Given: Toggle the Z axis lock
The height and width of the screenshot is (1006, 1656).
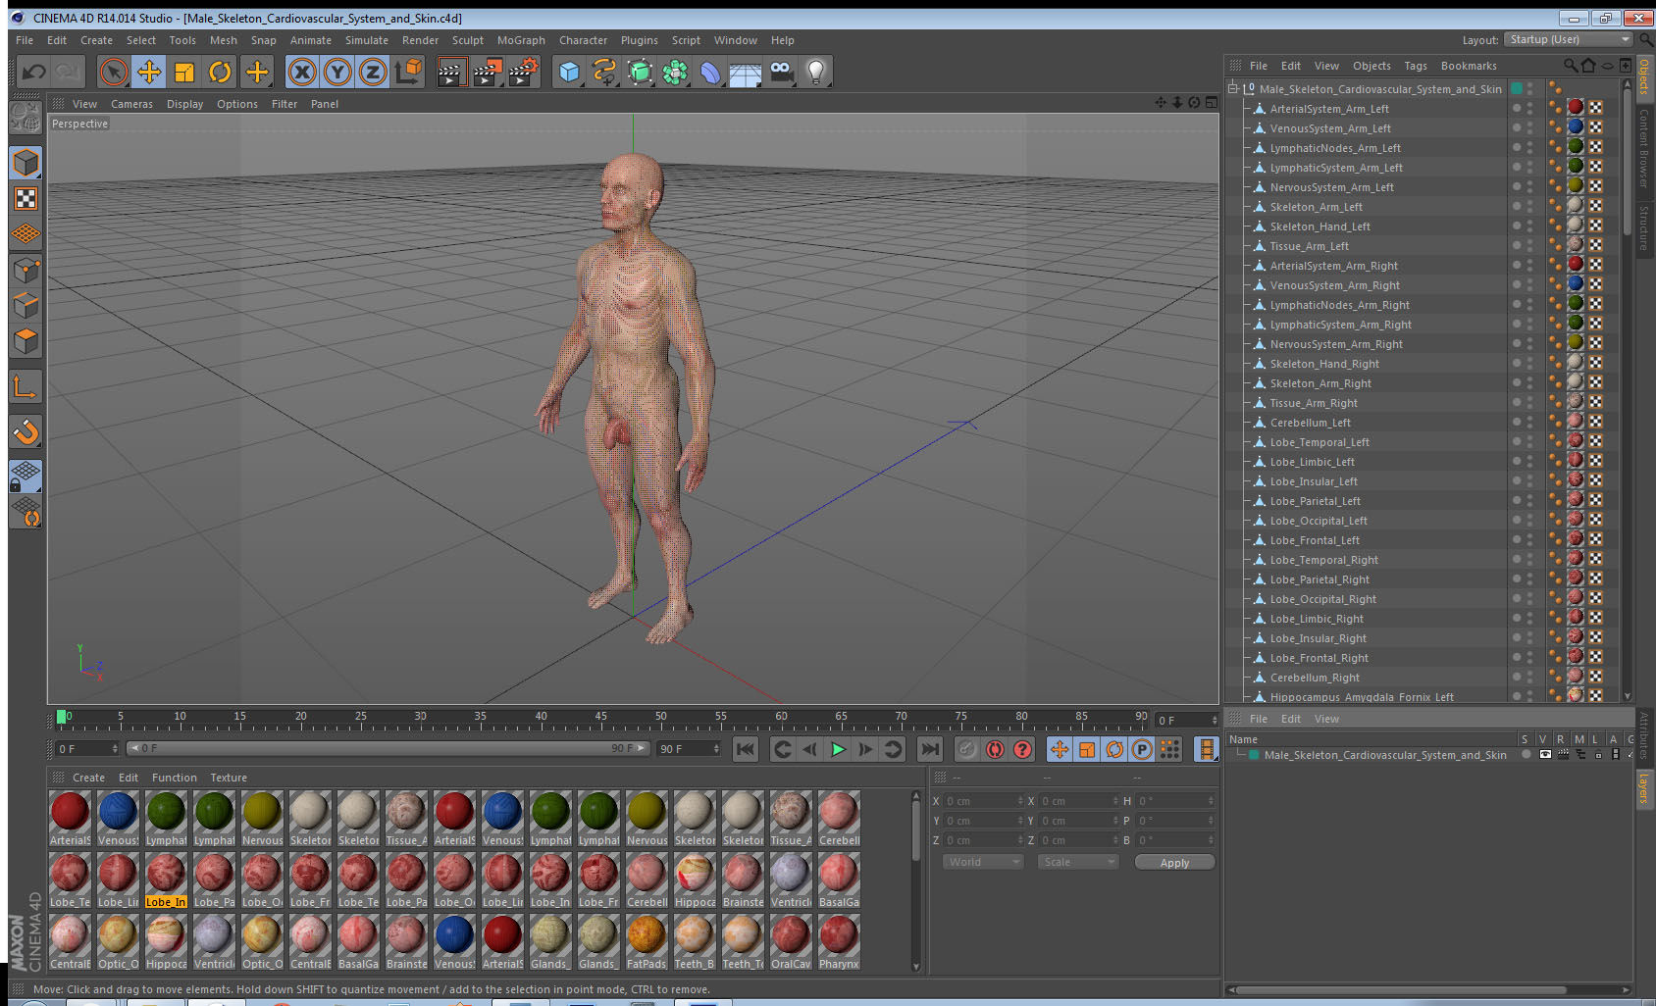Looking at the screenshot, I should click(373, 72).
